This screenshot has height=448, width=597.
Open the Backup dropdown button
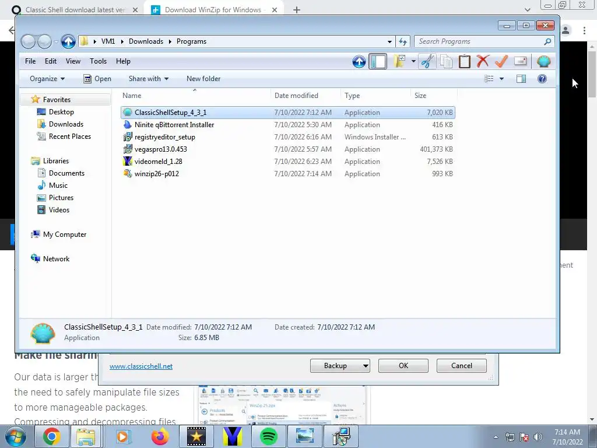pos(340,366)
